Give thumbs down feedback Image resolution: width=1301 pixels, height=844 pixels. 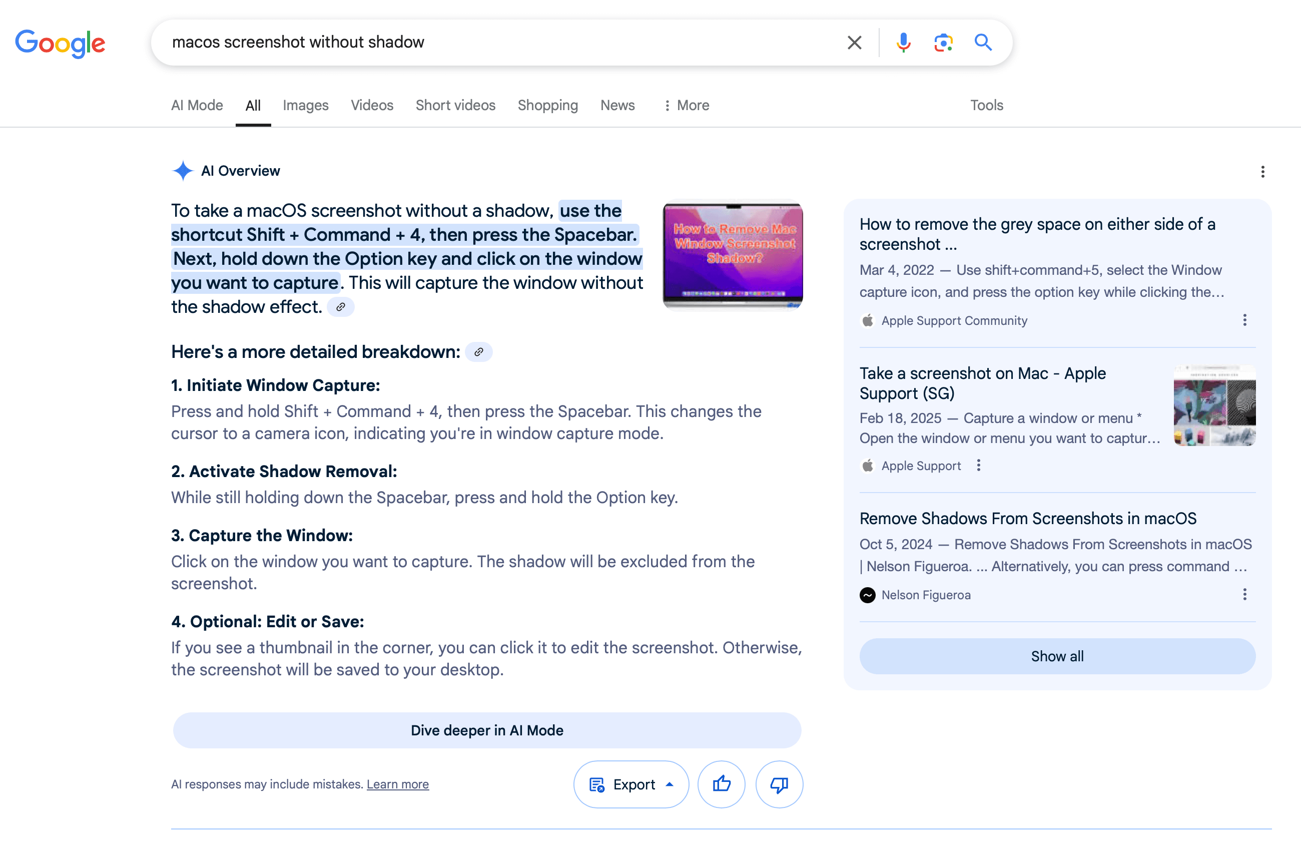point(779,784)
